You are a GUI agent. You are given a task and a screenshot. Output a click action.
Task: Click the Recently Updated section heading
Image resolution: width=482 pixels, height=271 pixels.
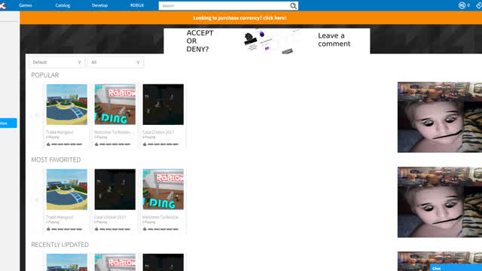(60, 245)
